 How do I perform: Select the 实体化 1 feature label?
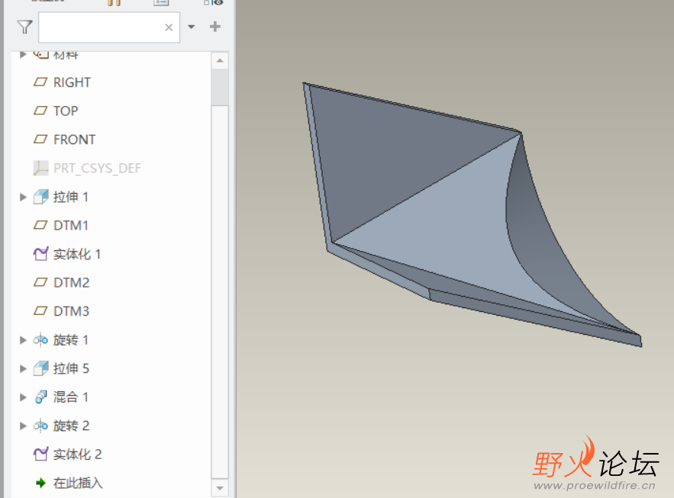tap(77, 254)
